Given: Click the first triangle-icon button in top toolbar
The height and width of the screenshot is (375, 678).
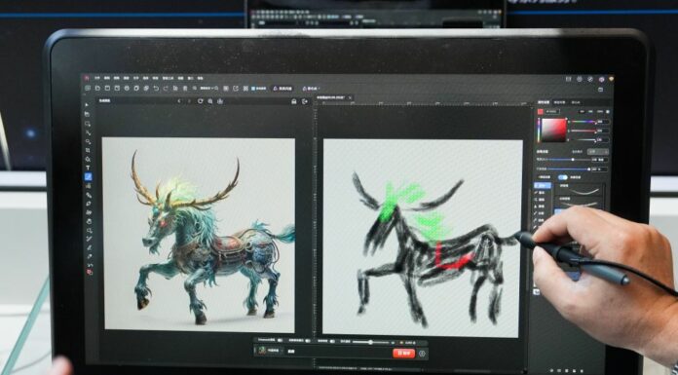Looking at the screenshot, I should pyautogui.click(x=282, y=89).
